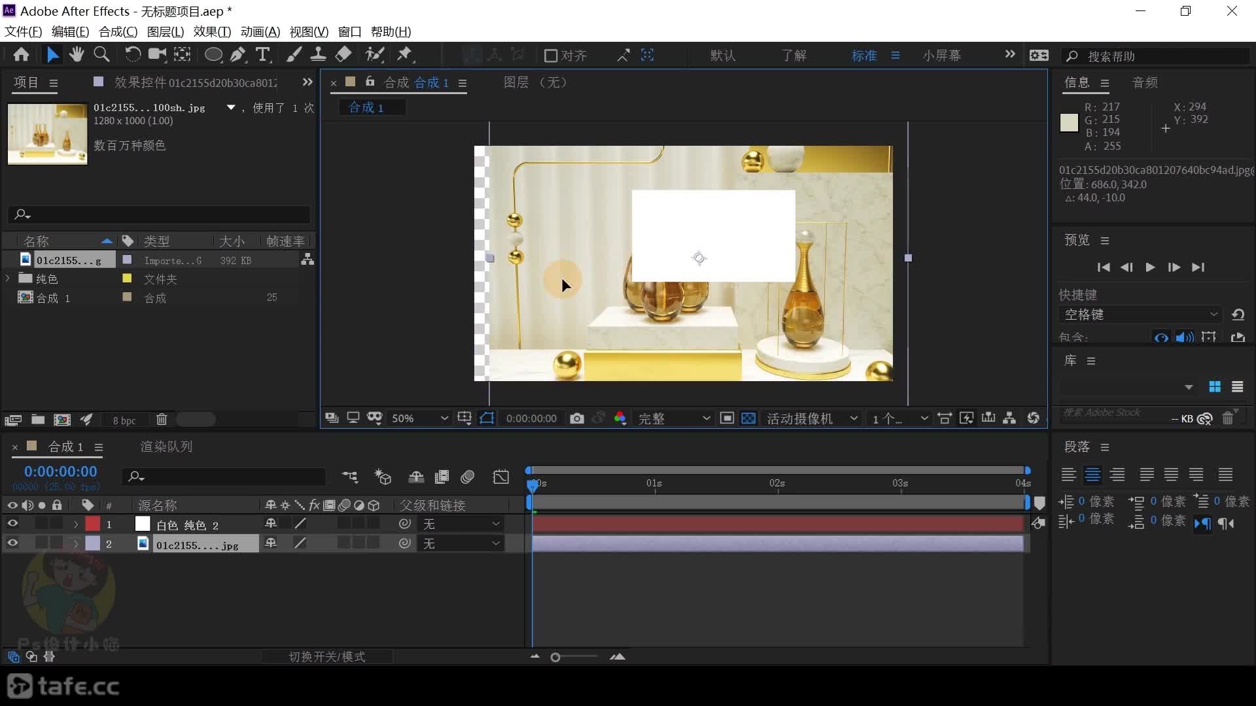Hide the 白色 纯色 2 layer
1256x706 pixels.
click(12, 524)
